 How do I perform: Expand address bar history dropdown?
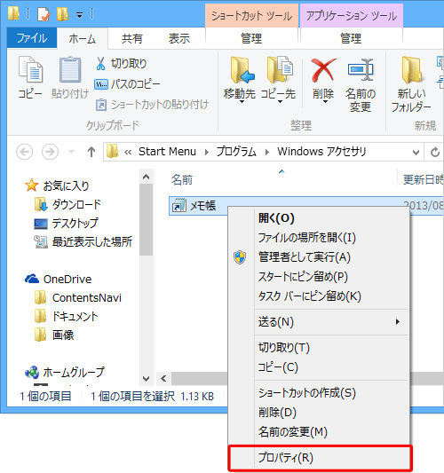(416, 152)
